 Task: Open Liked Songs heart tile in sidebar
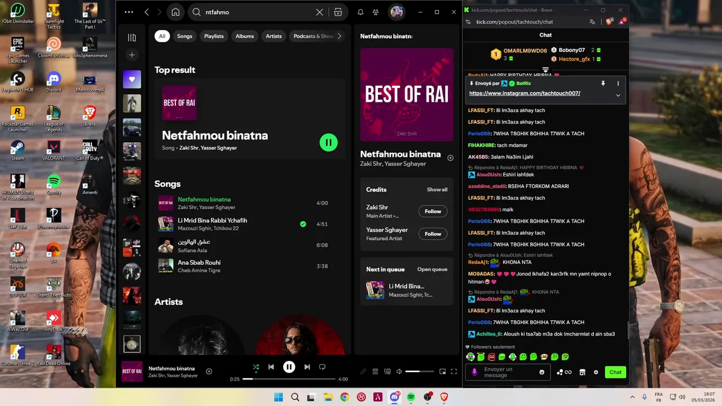132,80
